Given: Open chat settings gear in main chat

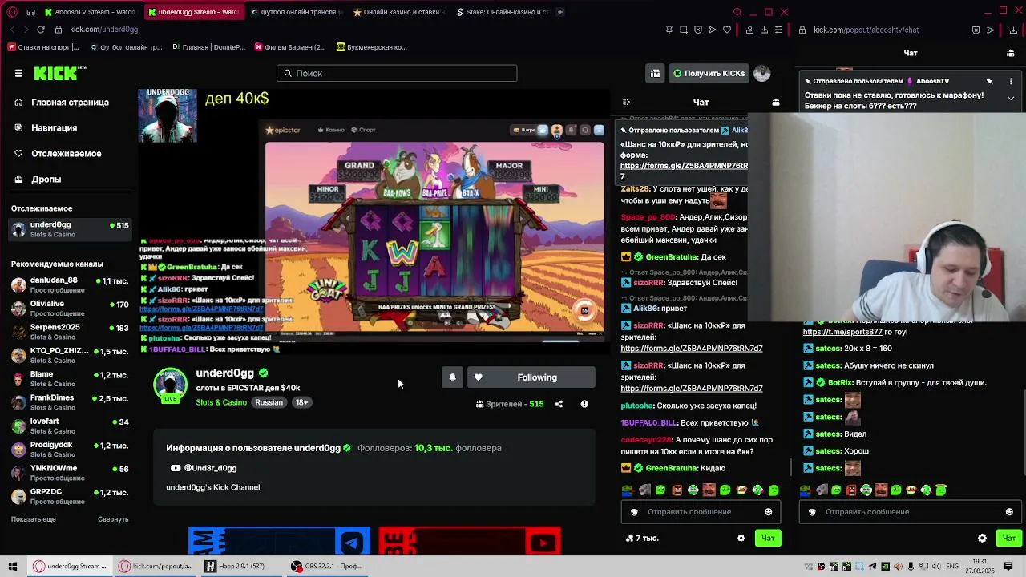Looking at the screenshot, I should (x=741, y=539).
